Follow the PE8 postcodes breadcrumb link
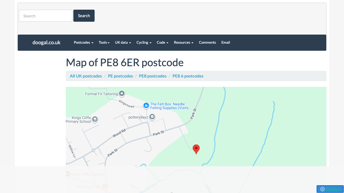Image resolution: width=344 pixels, height=193 pixels. [153, 76]
